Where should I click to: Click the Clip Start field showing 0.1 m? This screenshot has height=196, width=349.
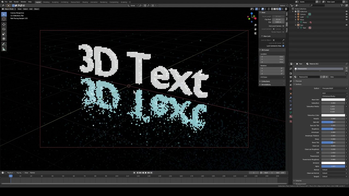click(x=278, y=19)
